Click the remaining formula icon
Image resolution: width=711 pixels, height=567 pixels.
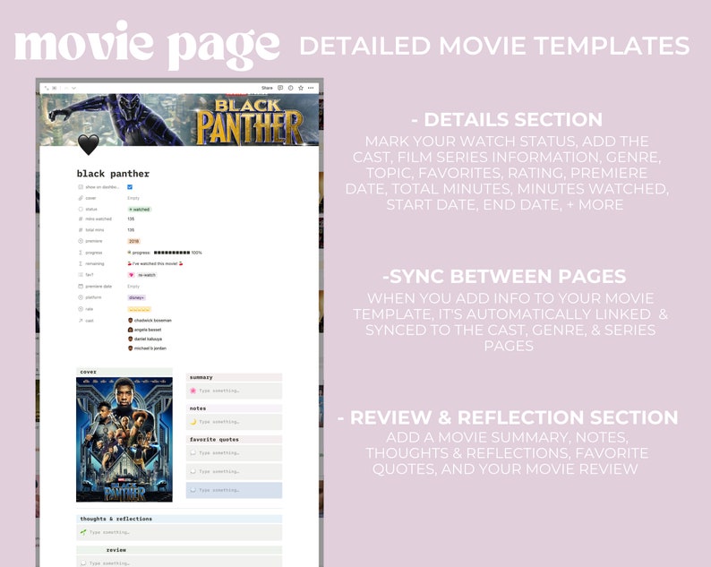coord(81,263)
